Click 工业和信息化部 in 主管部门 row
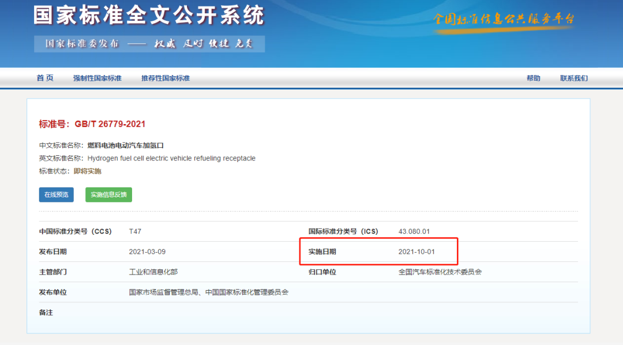The image size is (623, 345). (153, 272)
